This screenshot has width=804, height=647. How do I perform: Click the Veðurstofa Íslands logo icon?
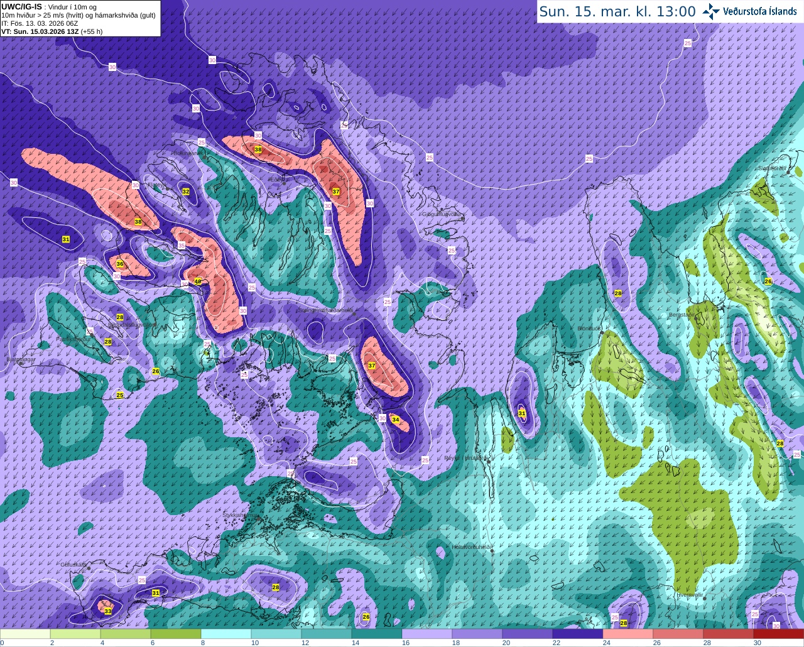tap(711, 11)
